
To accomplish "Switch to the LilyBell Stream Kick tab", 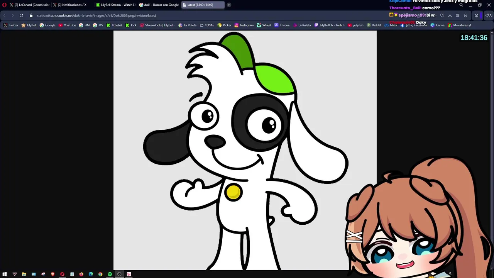I will (x=116, y=5).
